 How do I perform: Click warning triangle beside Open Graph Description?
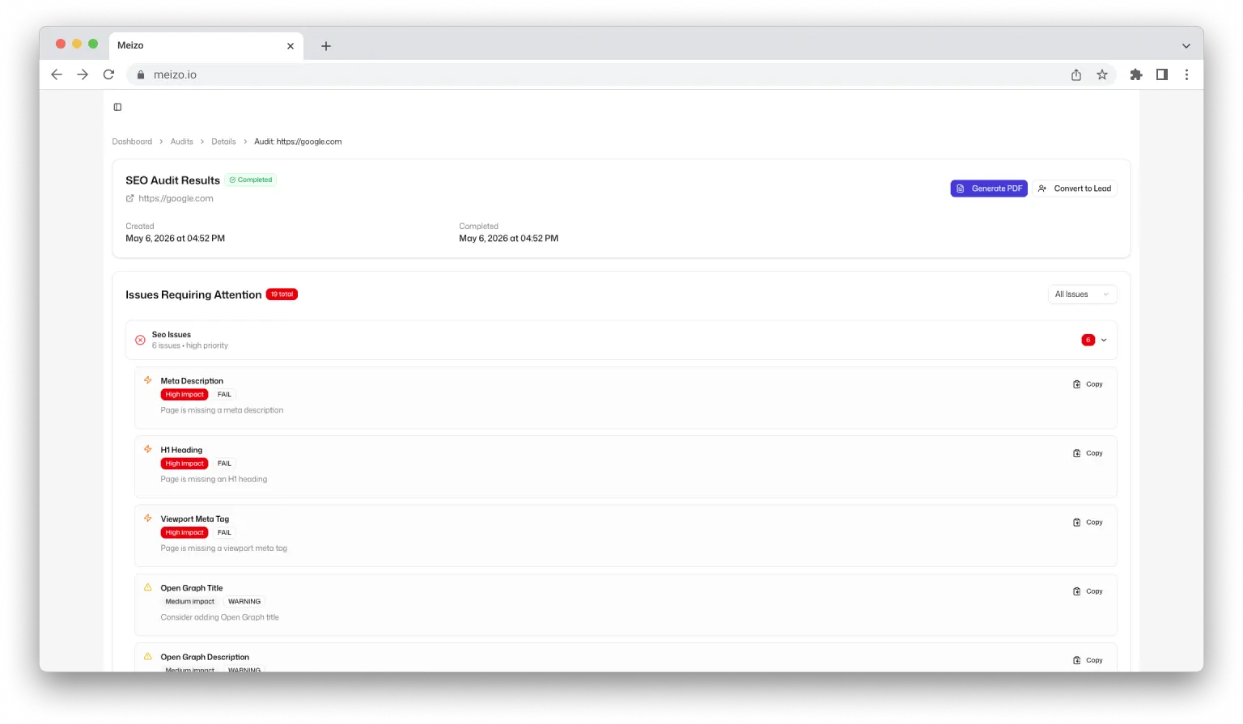click(148, 656)
